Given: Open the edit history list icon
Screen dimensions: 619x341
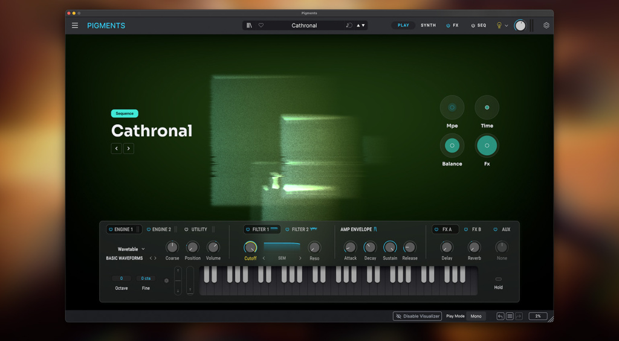Looking at the screenshot, I should point(510,316).
